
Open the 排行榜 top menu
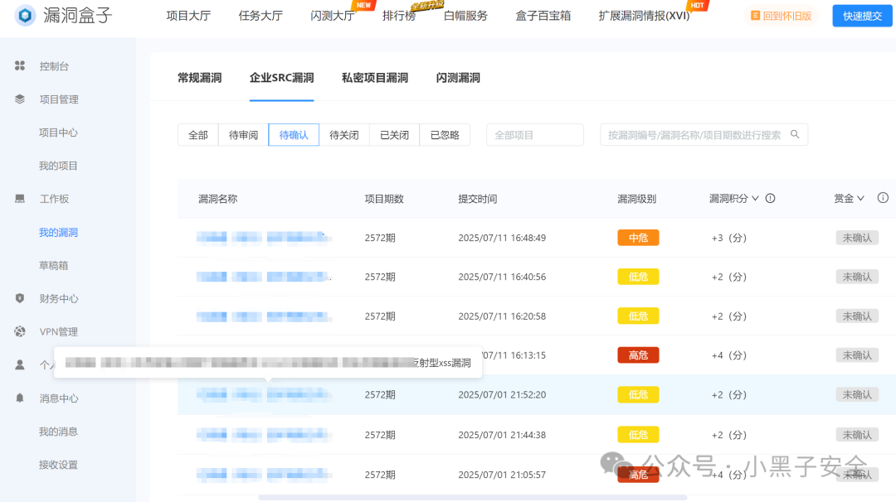point(399,16)
